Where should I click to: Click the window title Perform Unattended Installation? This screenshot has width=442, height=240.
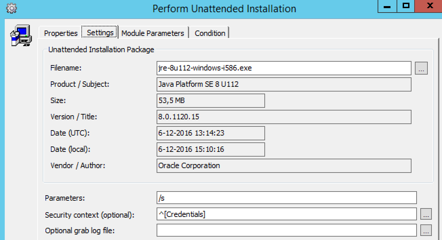tap(224, 8)
